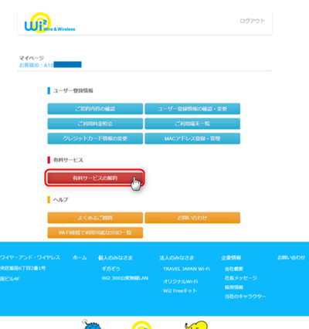Click the 社長メッセージ footer link
This screenshot has height=329, width=309.
pyautogui.click(x=241, y=278)
